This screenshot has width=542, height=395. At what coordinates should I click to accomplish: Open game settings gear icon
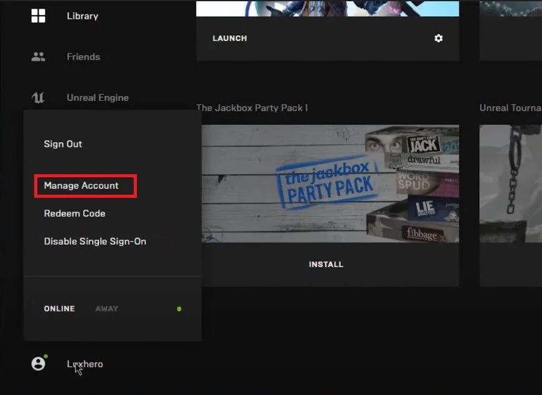click(438, 39)
